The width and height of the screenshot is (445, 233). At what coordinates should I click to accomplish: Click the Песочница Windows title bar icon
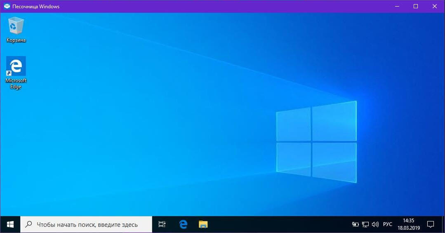pos(7,6)
